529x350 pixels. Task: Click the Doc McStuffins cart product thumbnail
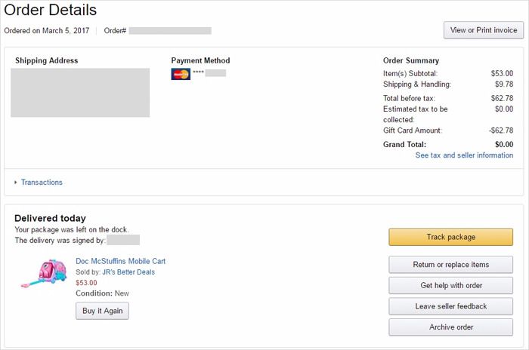coord(44,273)
